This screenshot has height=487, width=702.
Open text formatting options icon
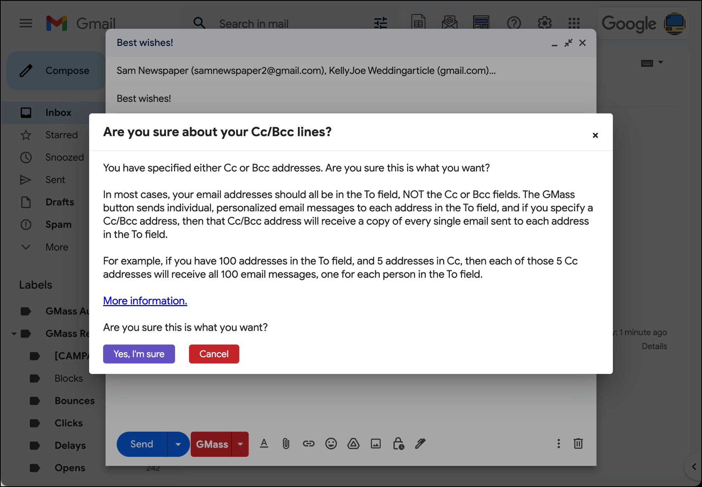[x=264, y=443]
